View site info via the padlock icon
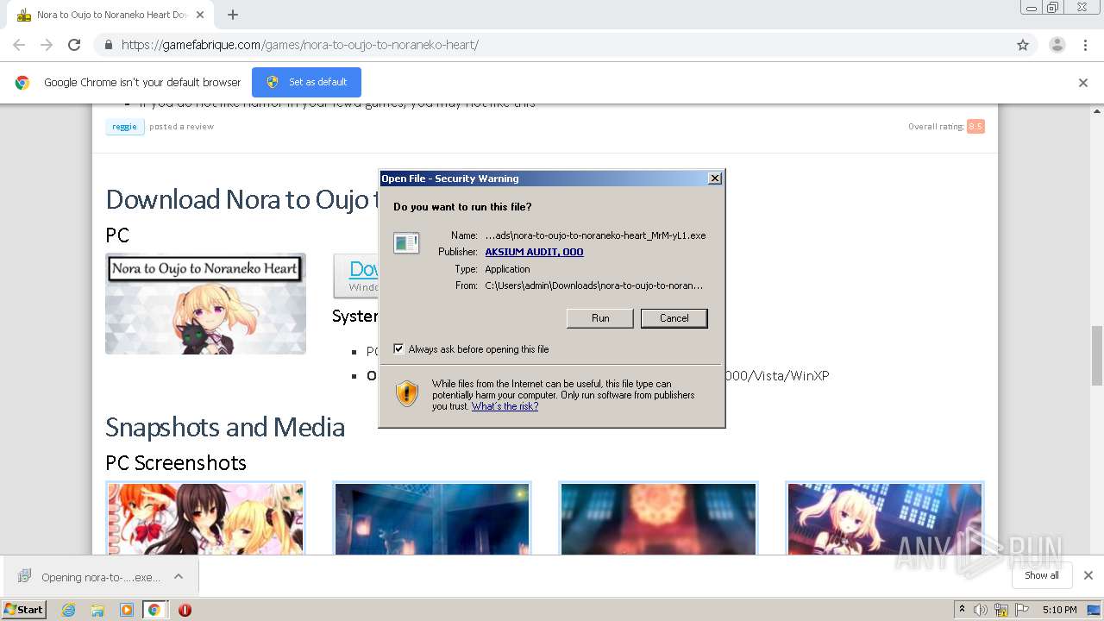The image size is (1104, 621). 108,45
